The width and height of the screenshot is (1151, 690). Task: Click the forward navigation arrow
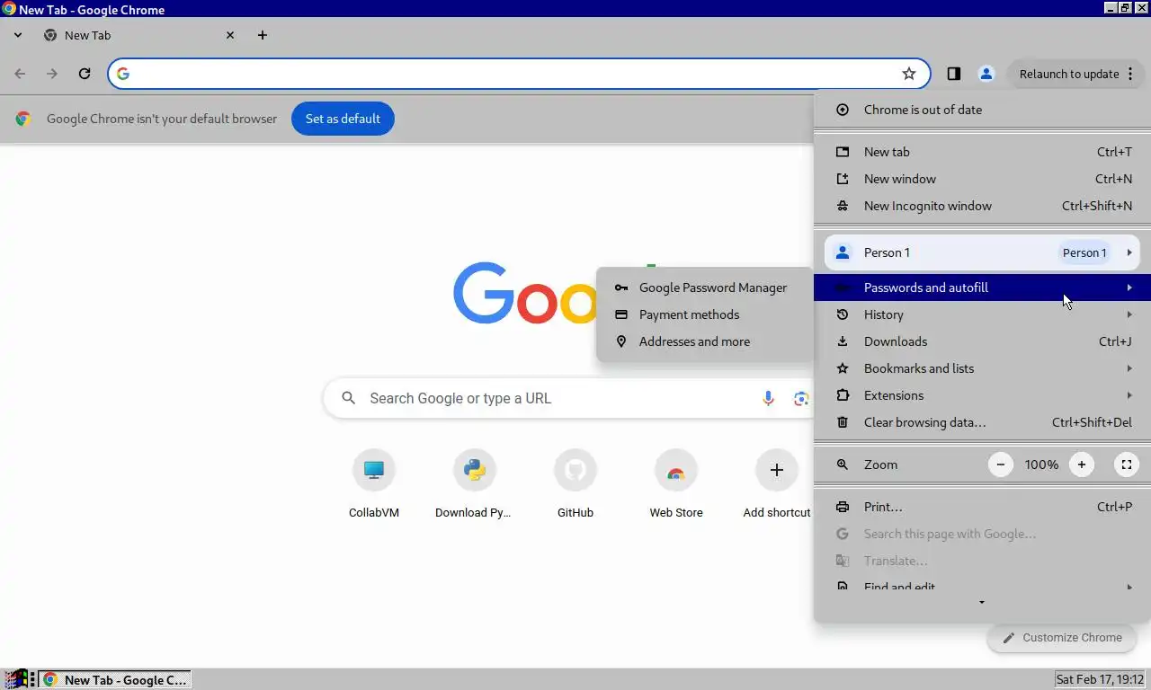tap(52, 74)
